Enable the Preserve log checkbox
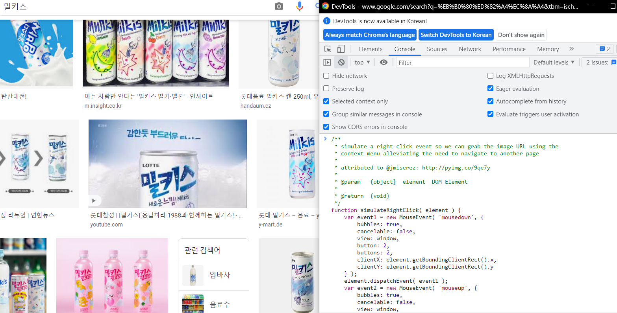Screen dimensions: 617x313 click(326, 88)
